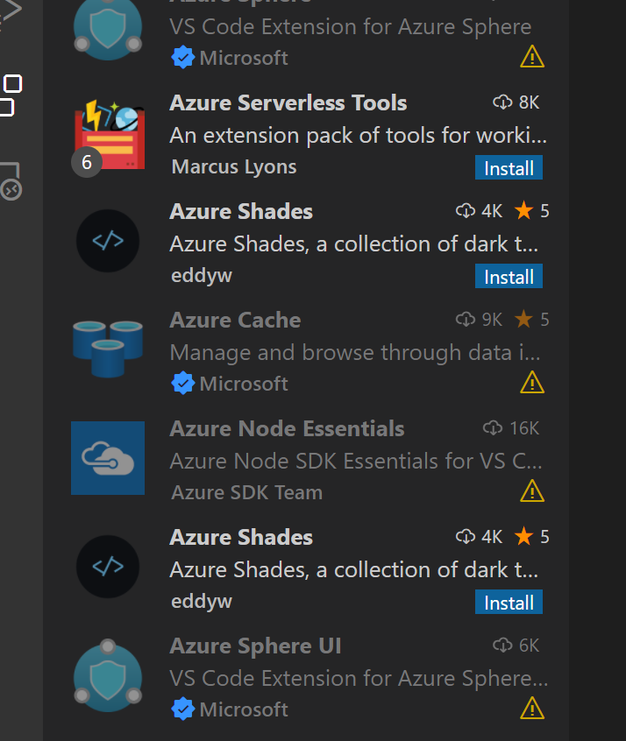Click the Azure Node Essentials cloud thumbnail
Screen dimensions: 626x741
[x=107, y=458]
